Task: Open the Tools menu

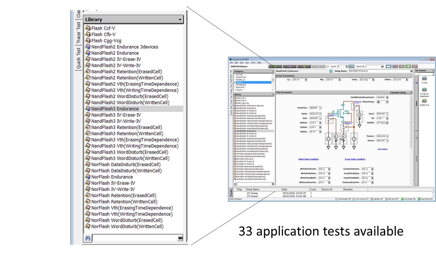Action: click(253, 63)
